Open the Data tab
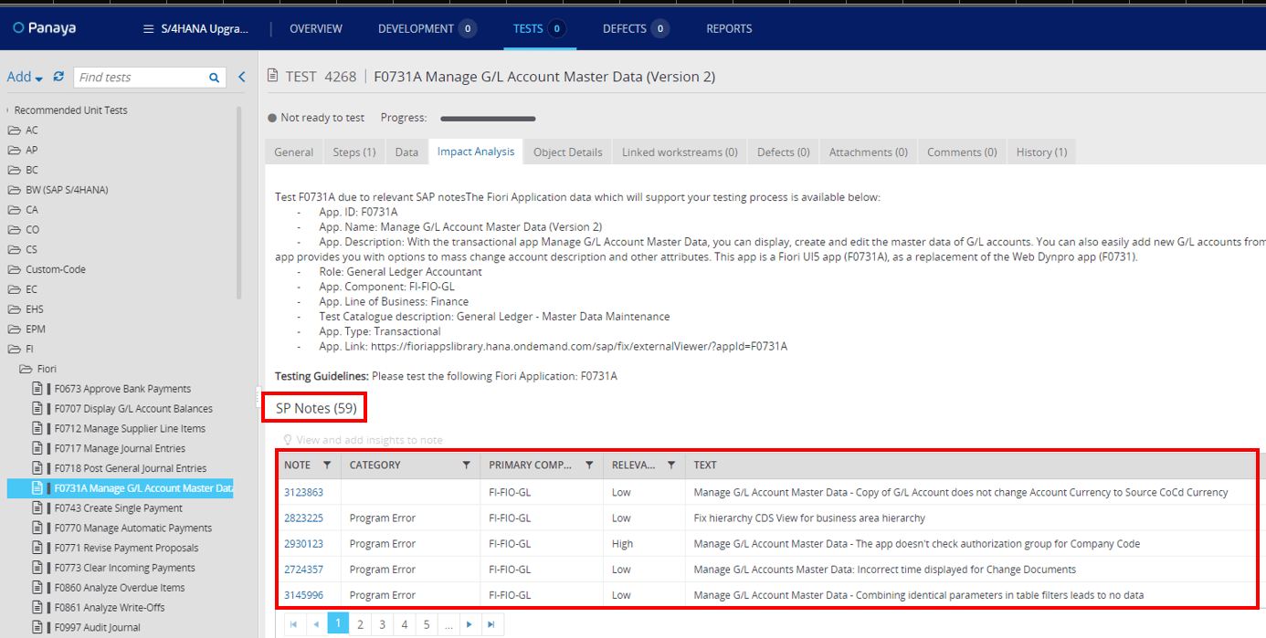 [x=406, y=152]
